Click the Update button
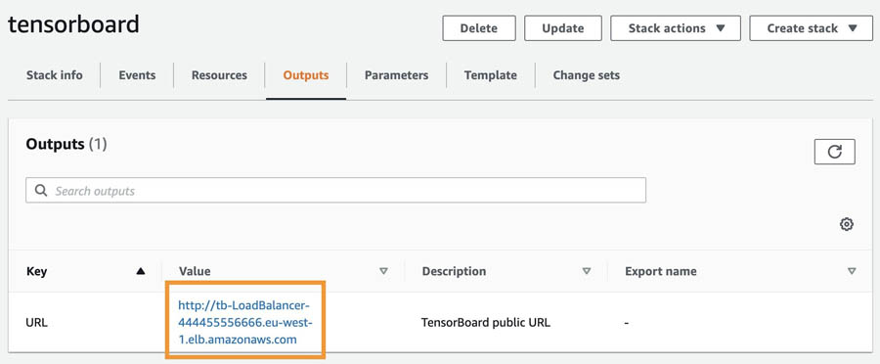Viewport: 880px width, 364px height. [x=563, y=28]
